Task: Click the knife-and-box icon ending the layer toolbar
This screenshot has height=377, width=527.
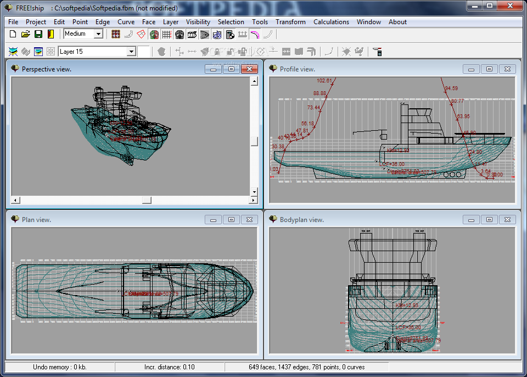Action: (377, 52)
